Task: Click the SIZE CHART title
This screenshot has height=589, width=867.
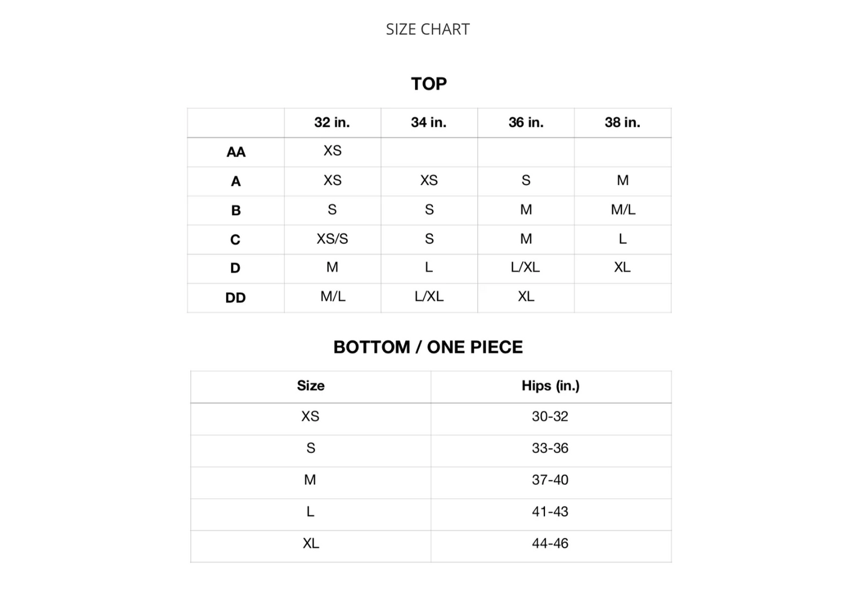Action: pyautogui.click(x=428, y=30)
